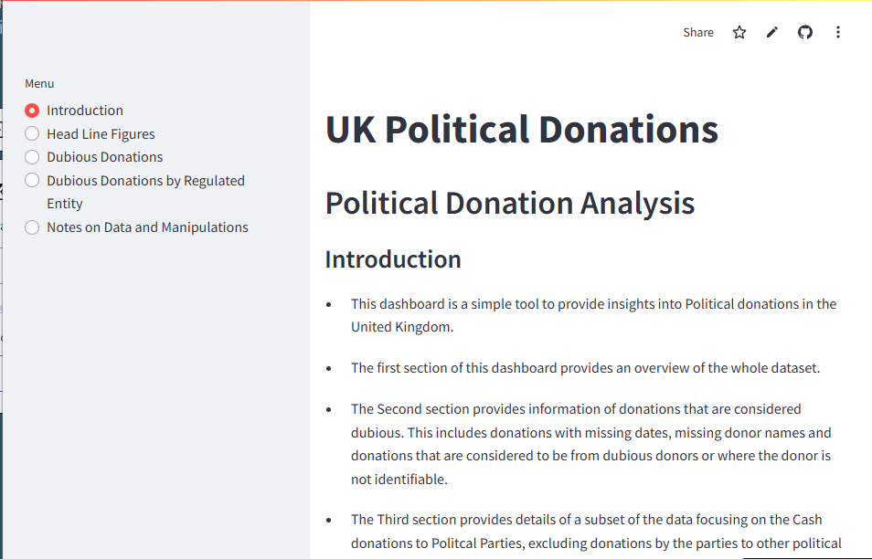Click the paragraph describing the Third section
872x559 pixels.
click(596, 532)
